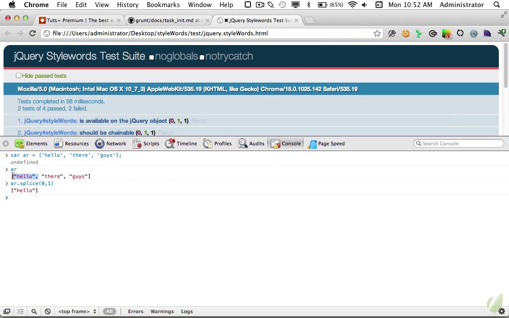Reload the current page

point(32,33)
